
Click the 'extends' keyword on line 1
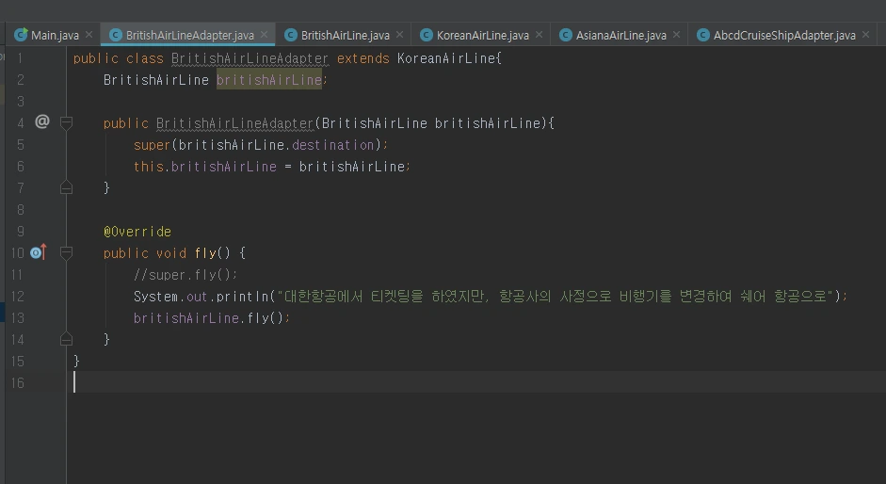(363, 58)
